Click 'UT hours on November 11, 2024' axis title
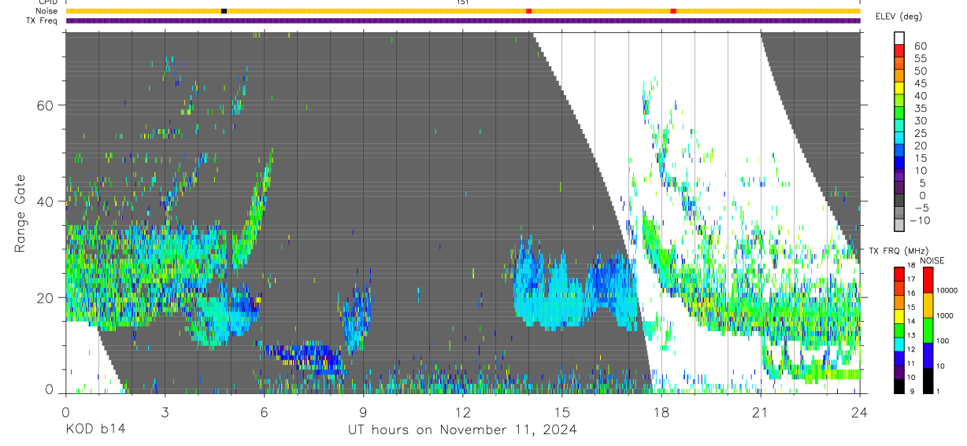This screenshot has height=446, width=967. pos(462,429)
